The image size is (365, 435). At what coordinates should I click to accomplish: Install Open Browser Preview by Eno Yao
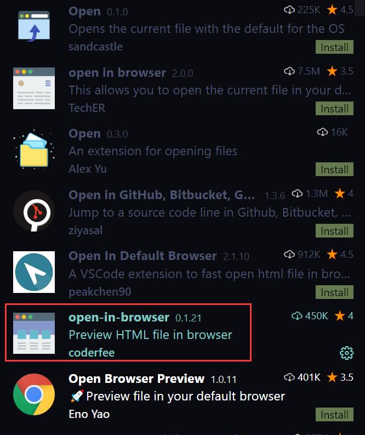(334, 415)
